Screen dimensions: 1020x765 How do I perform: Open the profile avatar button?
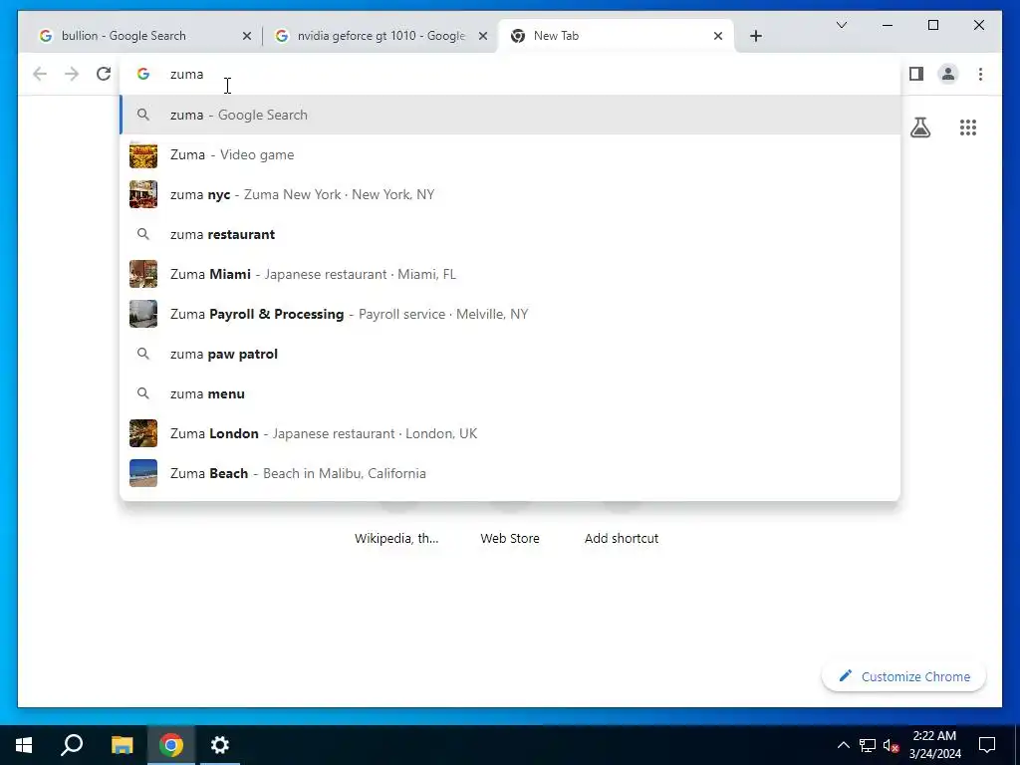coord(948,74)
